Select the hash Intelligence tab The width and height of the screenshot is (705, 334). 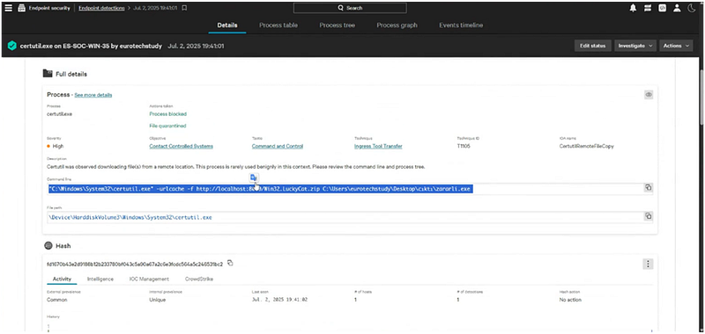click(100, 279)
